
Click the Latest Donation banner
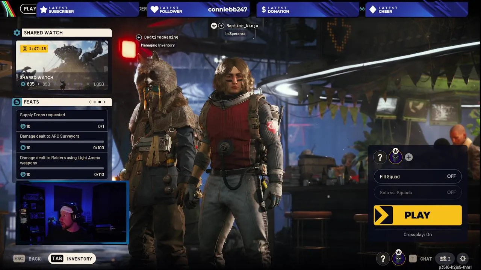(308, 9)
